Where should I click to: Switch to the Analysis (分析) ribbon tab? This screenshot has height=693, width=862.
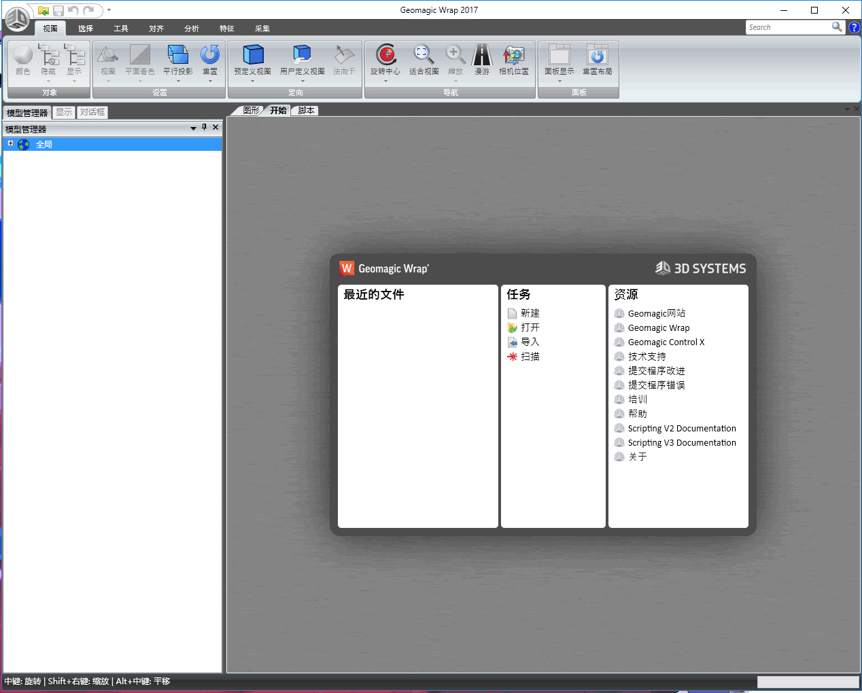click(x=192, y=29)
